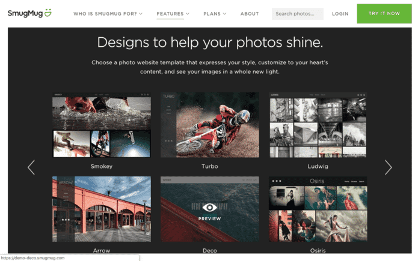Viewport: 418px width, 261px height.
Task: Click the Search photos field
Action: coord(298,14)
